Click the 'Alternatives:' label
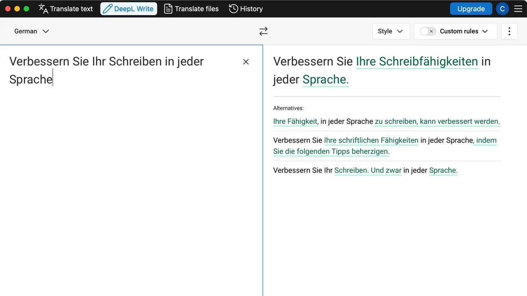 (x=288, y=108)
